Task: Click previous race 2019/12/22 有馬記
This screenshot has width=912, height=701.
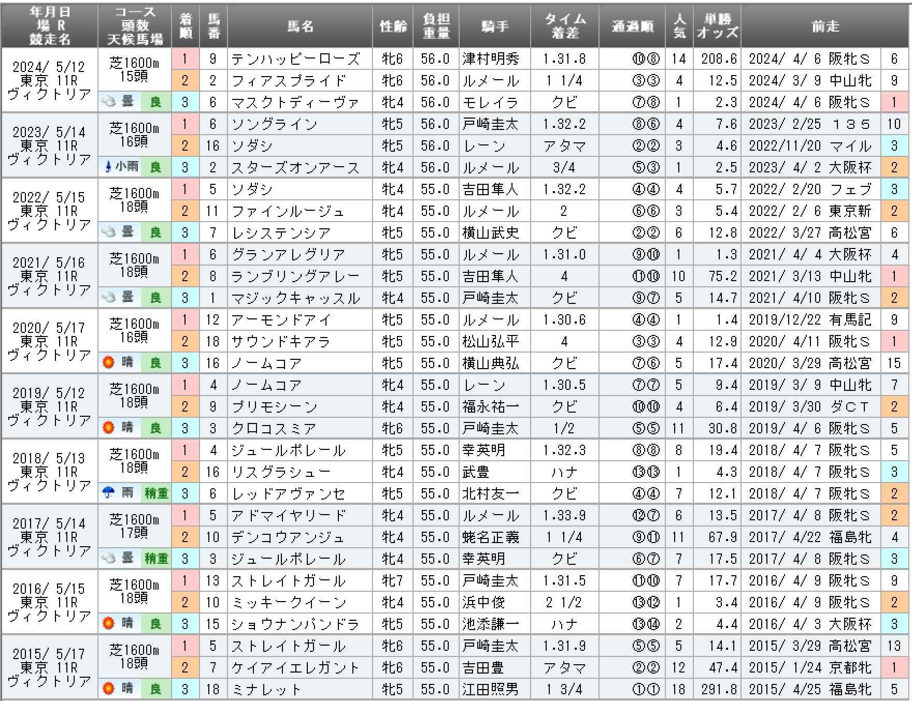Action: pyautogui.click(x=810, y=320)
